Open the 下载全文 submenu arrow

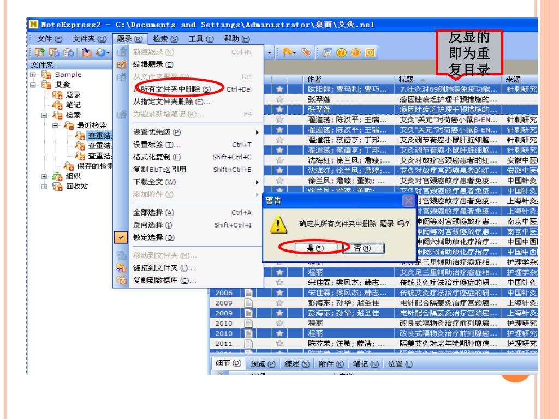257,182
